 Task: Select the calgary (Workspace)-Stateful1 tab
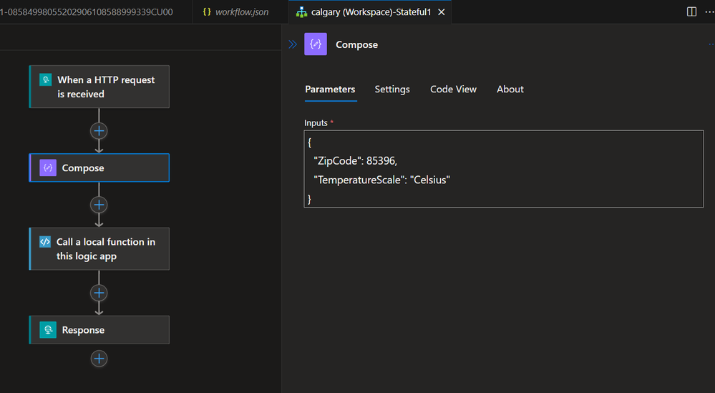[371, 12]
